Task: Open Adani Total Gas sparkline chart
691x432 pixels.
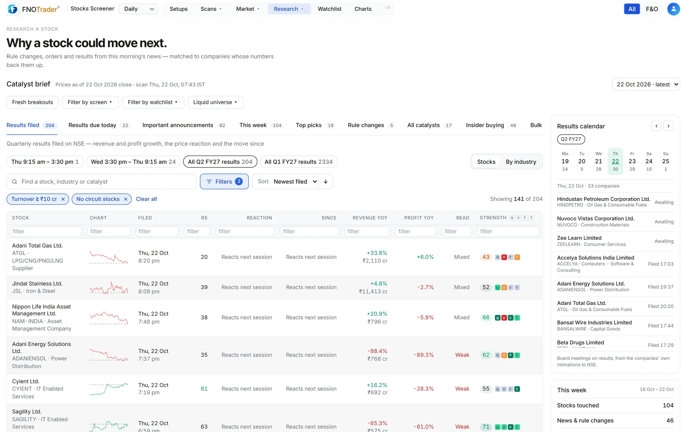Action: [109, 257]
